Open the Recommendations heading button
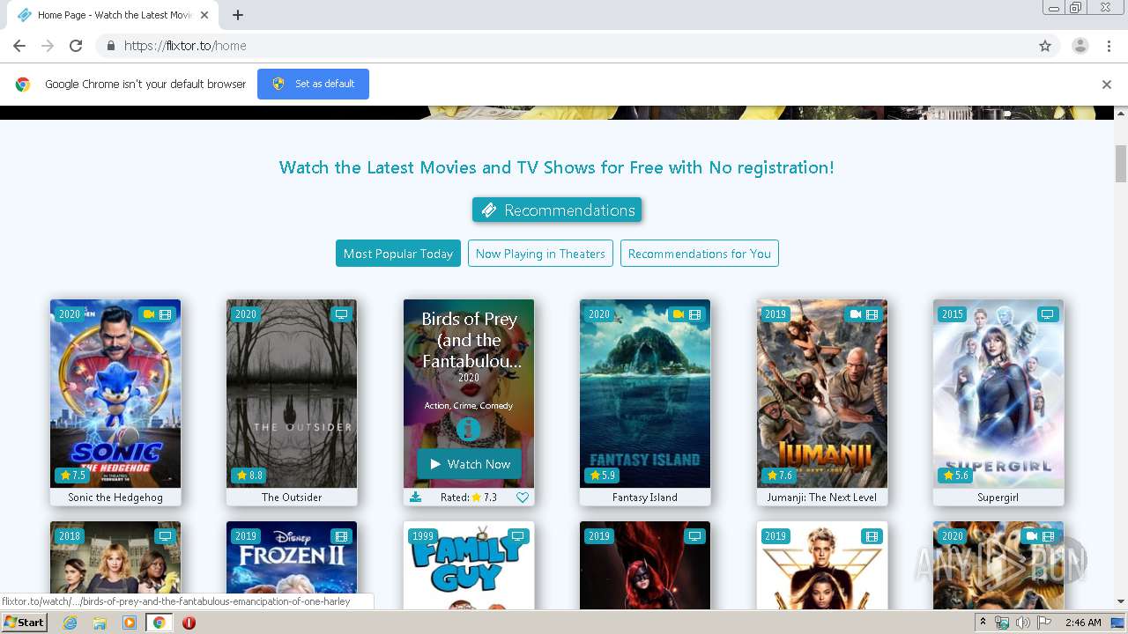 click(557, 210)
